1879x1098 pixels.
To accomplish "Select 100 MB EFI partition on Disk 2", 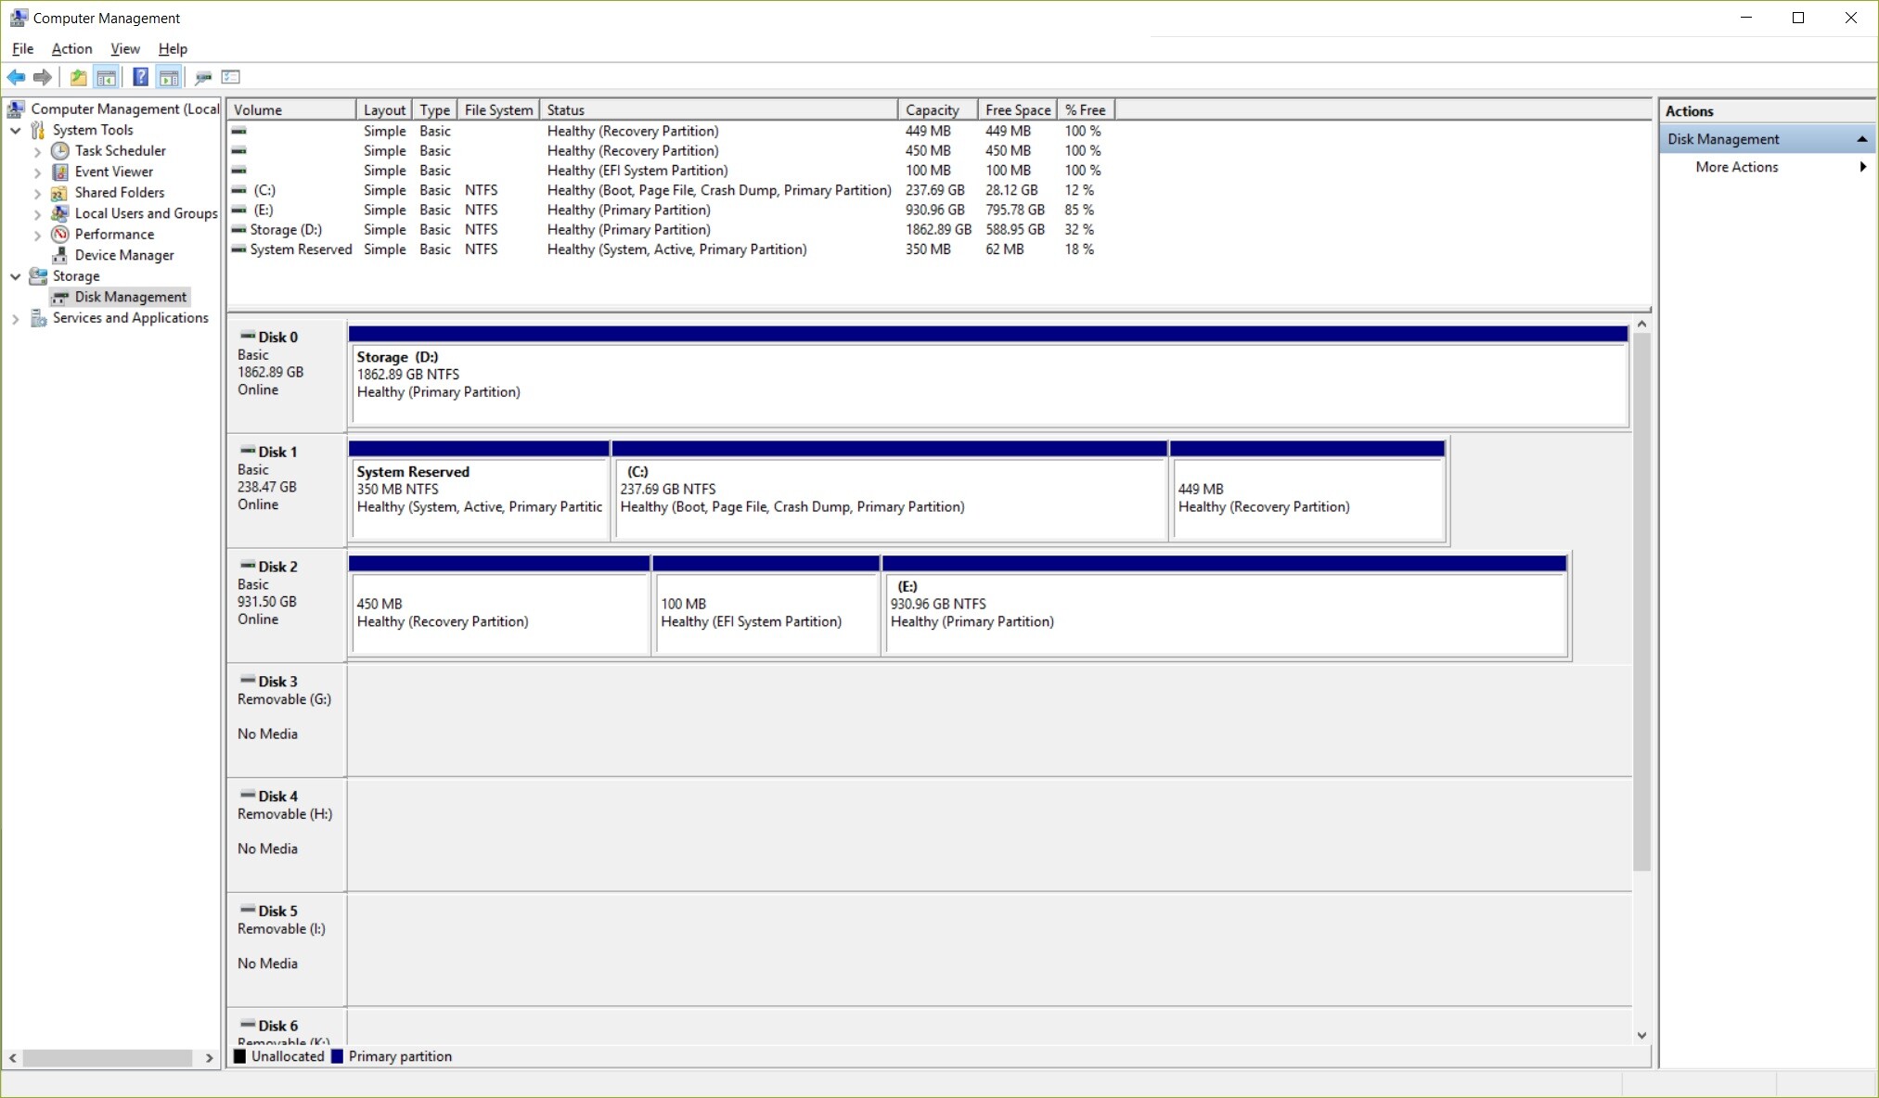I will click(766, 606).
